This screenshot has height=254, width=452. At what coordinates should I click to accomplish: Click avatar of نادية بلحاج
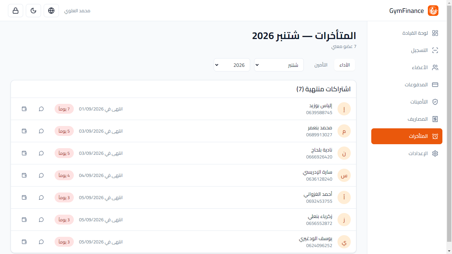(x=344, y=153)
